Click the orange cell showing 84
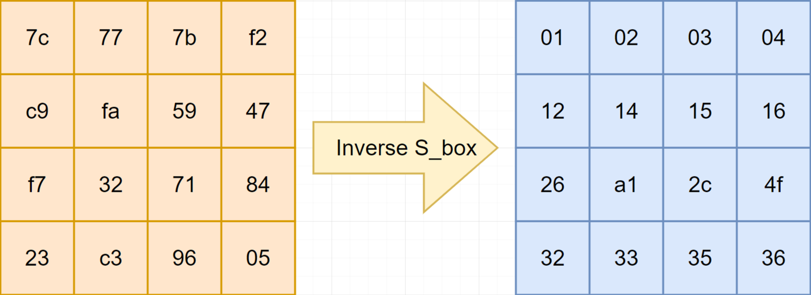Image resolution: width=811 pixels, height=295 pixels. point(258,185)
